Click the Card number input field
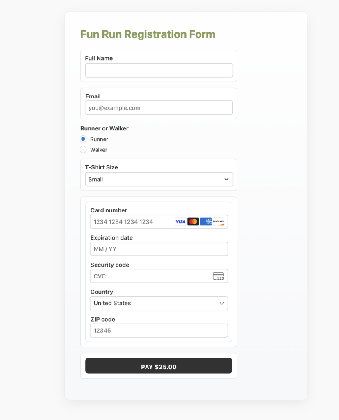 [x=131, y=221]
